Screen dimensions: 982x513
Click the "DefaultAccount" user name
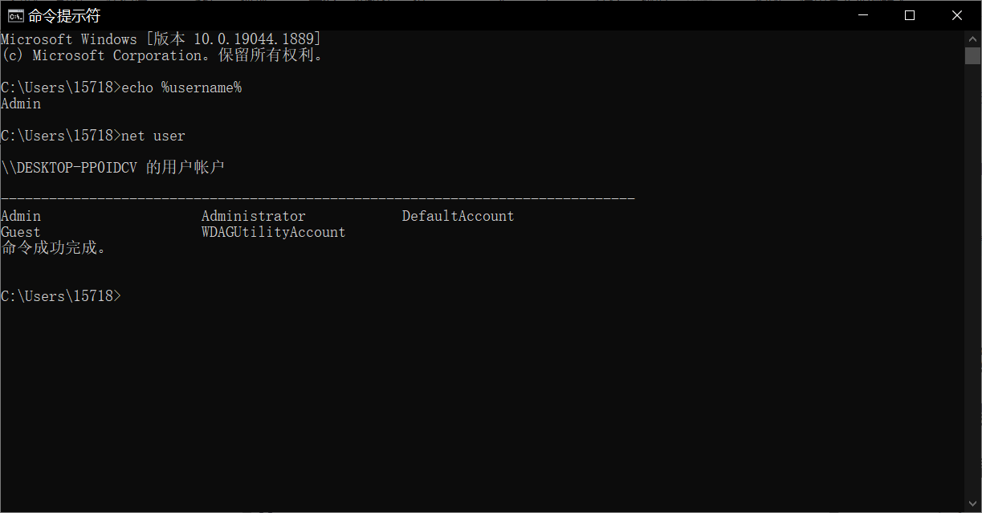458,216
